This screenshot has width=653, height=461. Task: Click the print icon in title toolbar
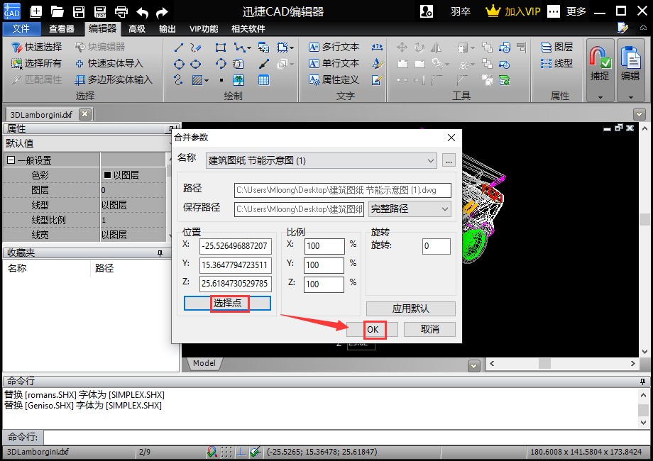click(x=121, y=11)
